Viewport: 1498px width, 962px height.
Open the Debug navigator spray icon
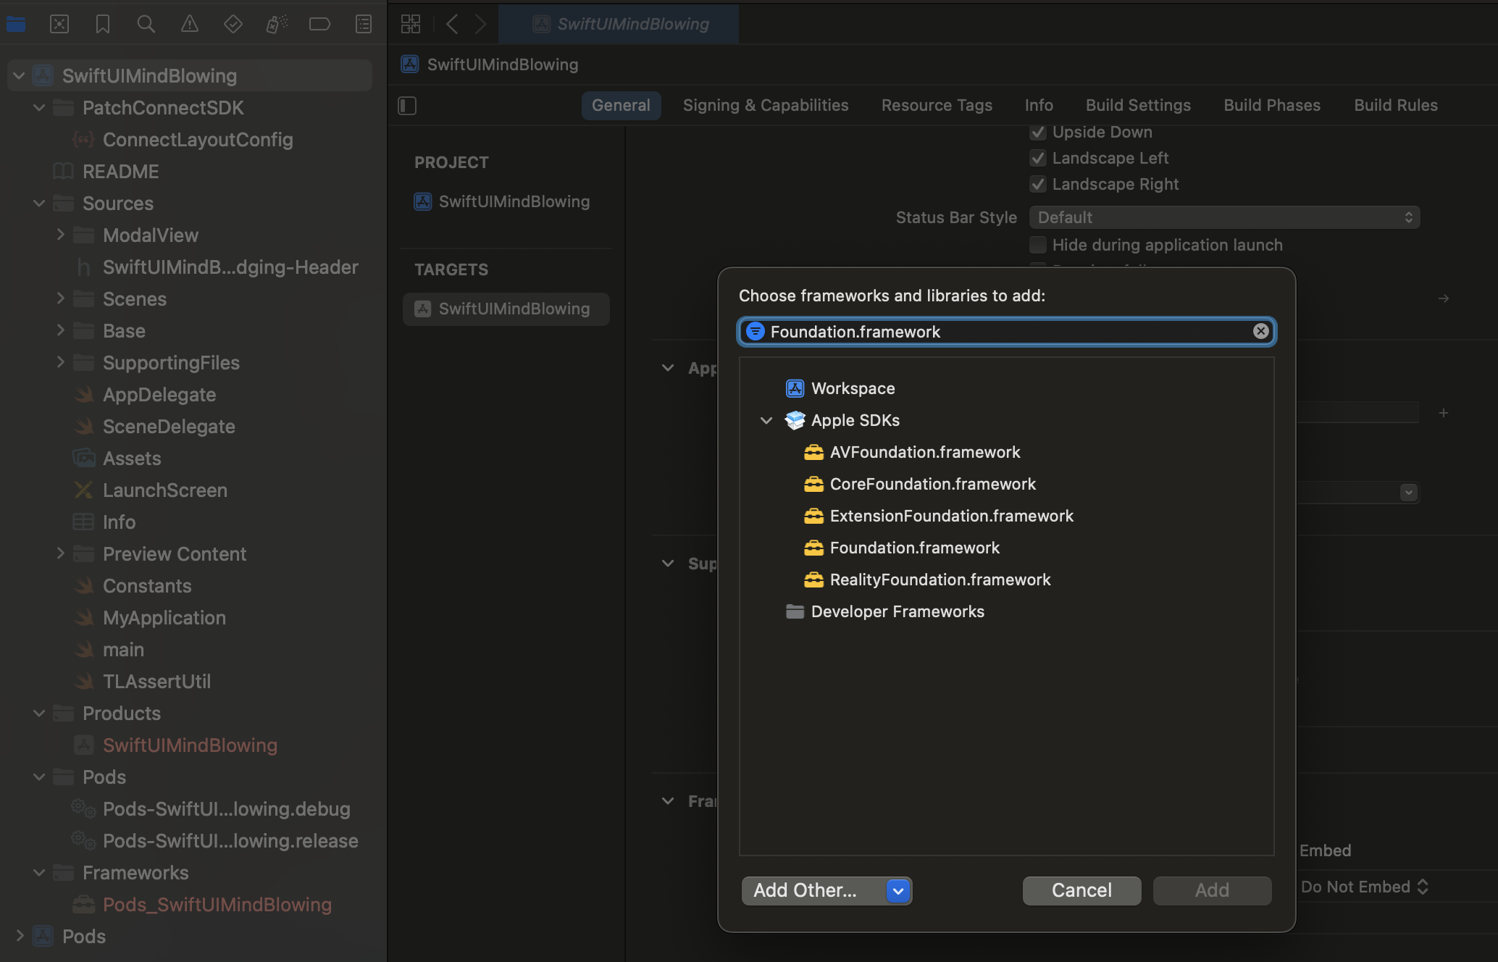277,24
